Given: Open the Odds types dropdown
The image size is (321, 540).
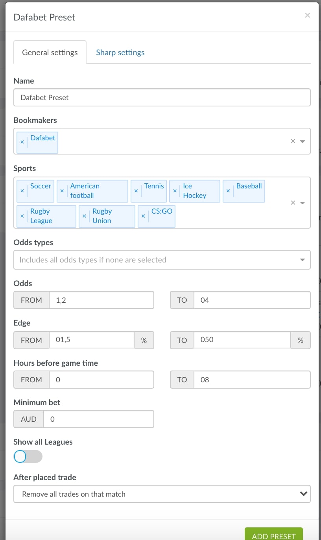Looking at the screenshot, I should 162,260.
